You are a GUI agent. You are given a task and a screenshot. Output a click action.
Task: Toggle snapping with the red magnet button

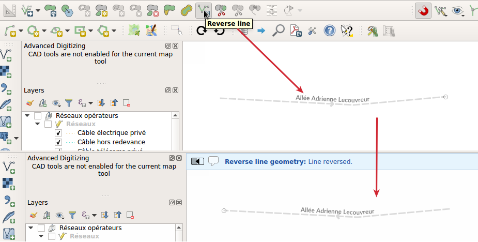click(423, 10)
